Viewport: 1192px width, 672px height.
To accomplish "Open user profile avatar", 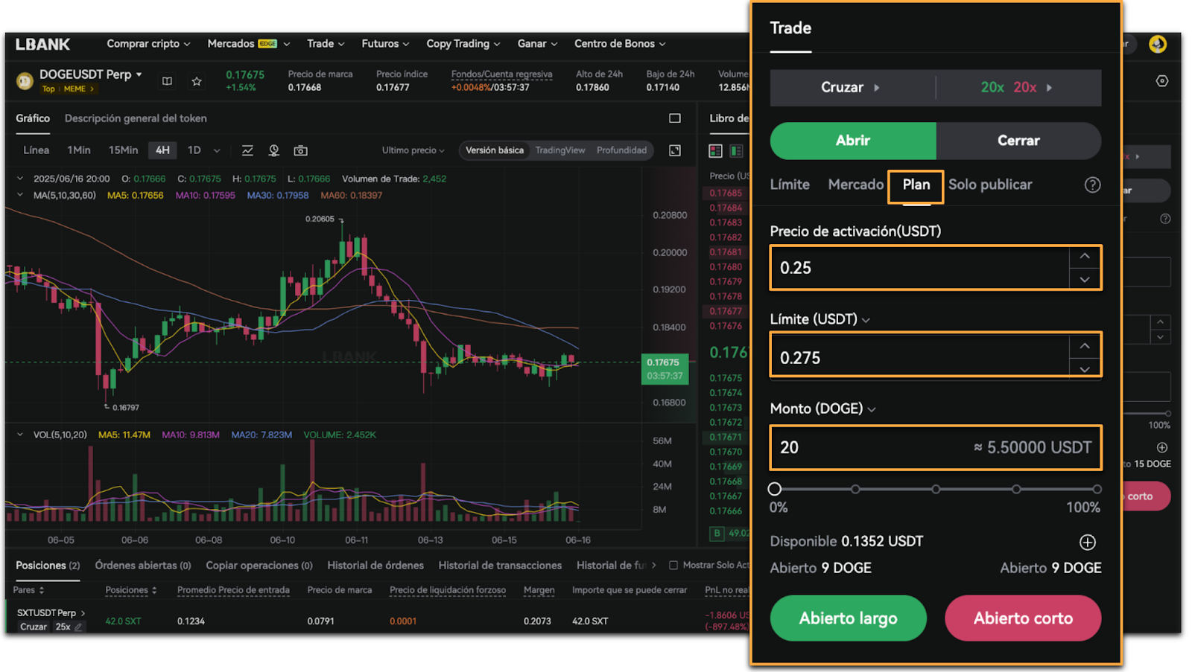I will pyautogui.click(x=1157, y=45).
